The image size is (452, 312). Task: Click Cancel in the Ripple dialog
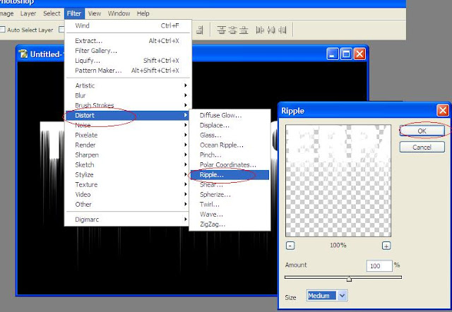(x=422, y=148)
